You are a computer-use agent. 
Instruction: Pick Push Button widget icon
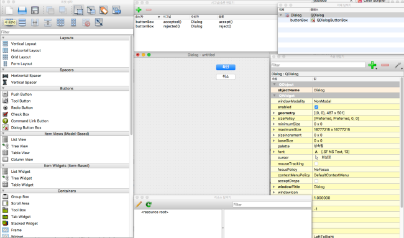click(x=5, y=94)
